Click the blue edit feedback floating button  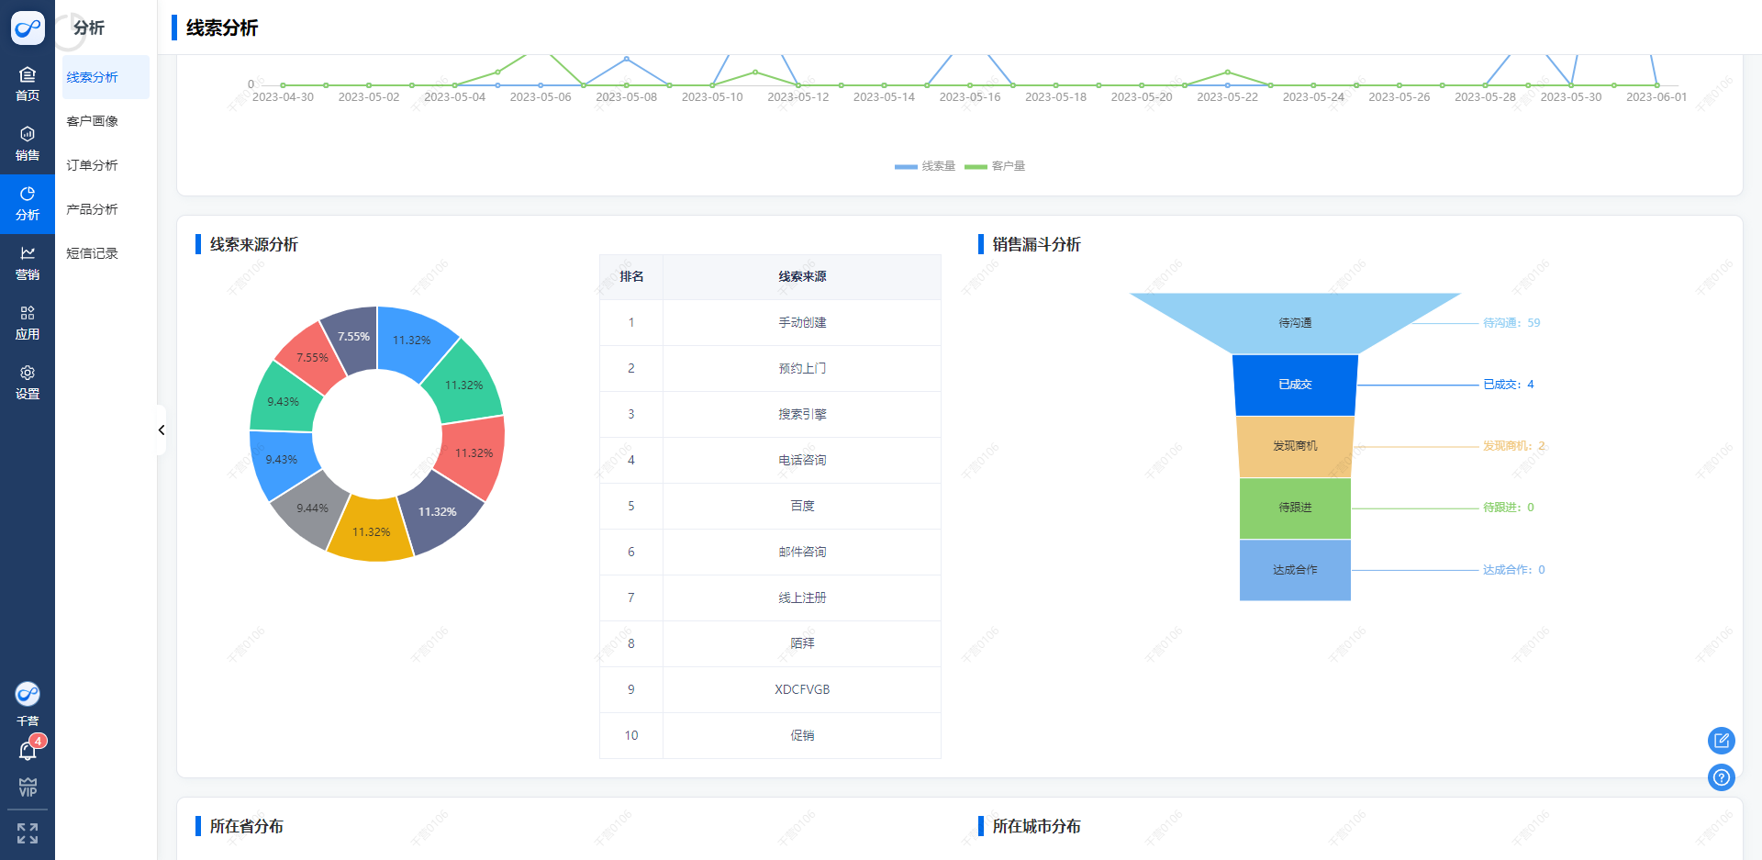pyautogui.click(x=1721, y=740)
